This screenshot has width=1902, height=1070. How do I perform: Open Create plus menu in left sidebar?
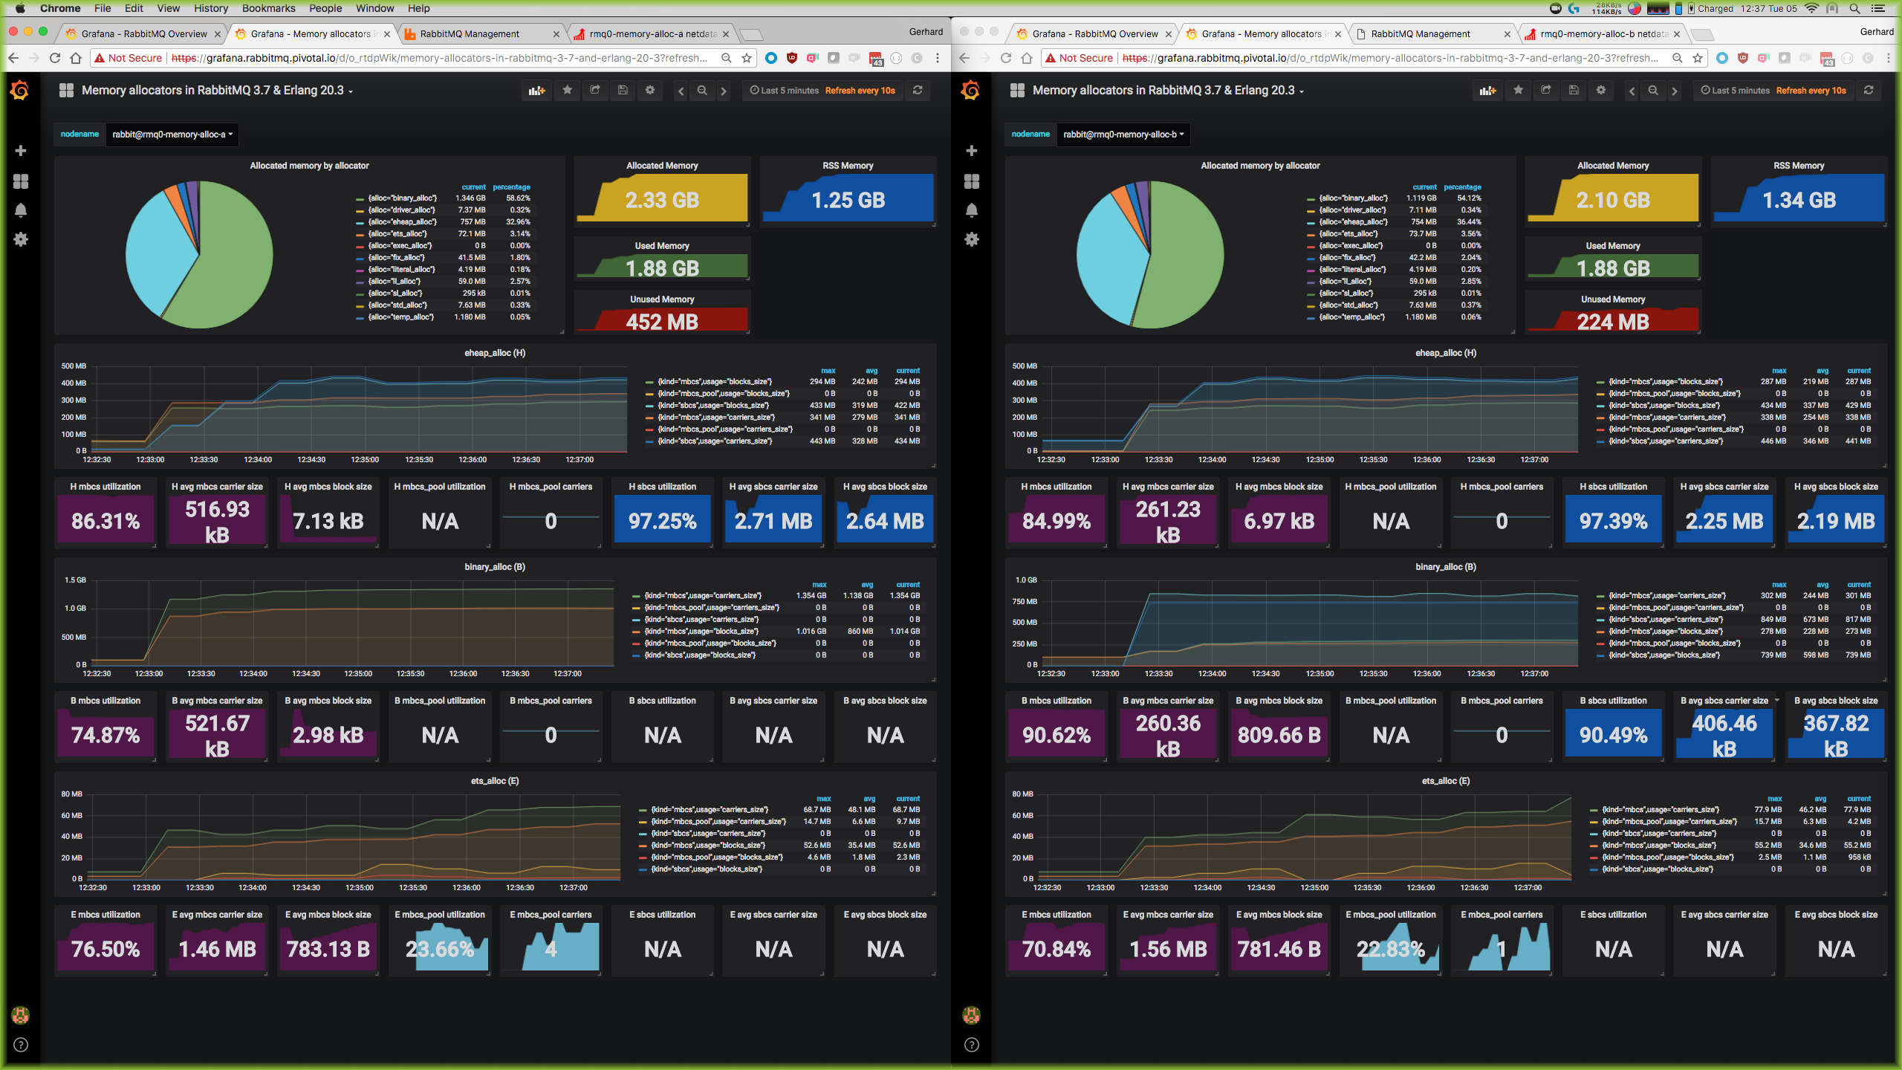click(21, 151)
